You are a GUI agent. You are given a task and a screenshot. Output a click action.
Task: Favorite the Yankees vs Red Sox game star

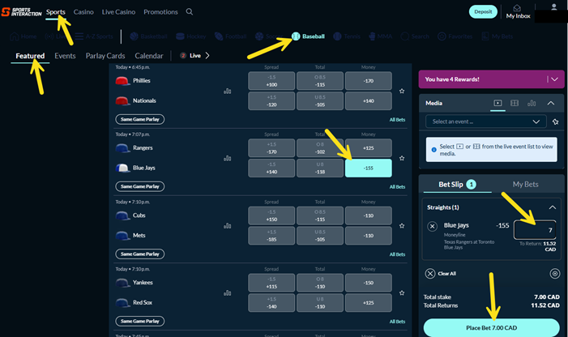click(x=402, y=292)
